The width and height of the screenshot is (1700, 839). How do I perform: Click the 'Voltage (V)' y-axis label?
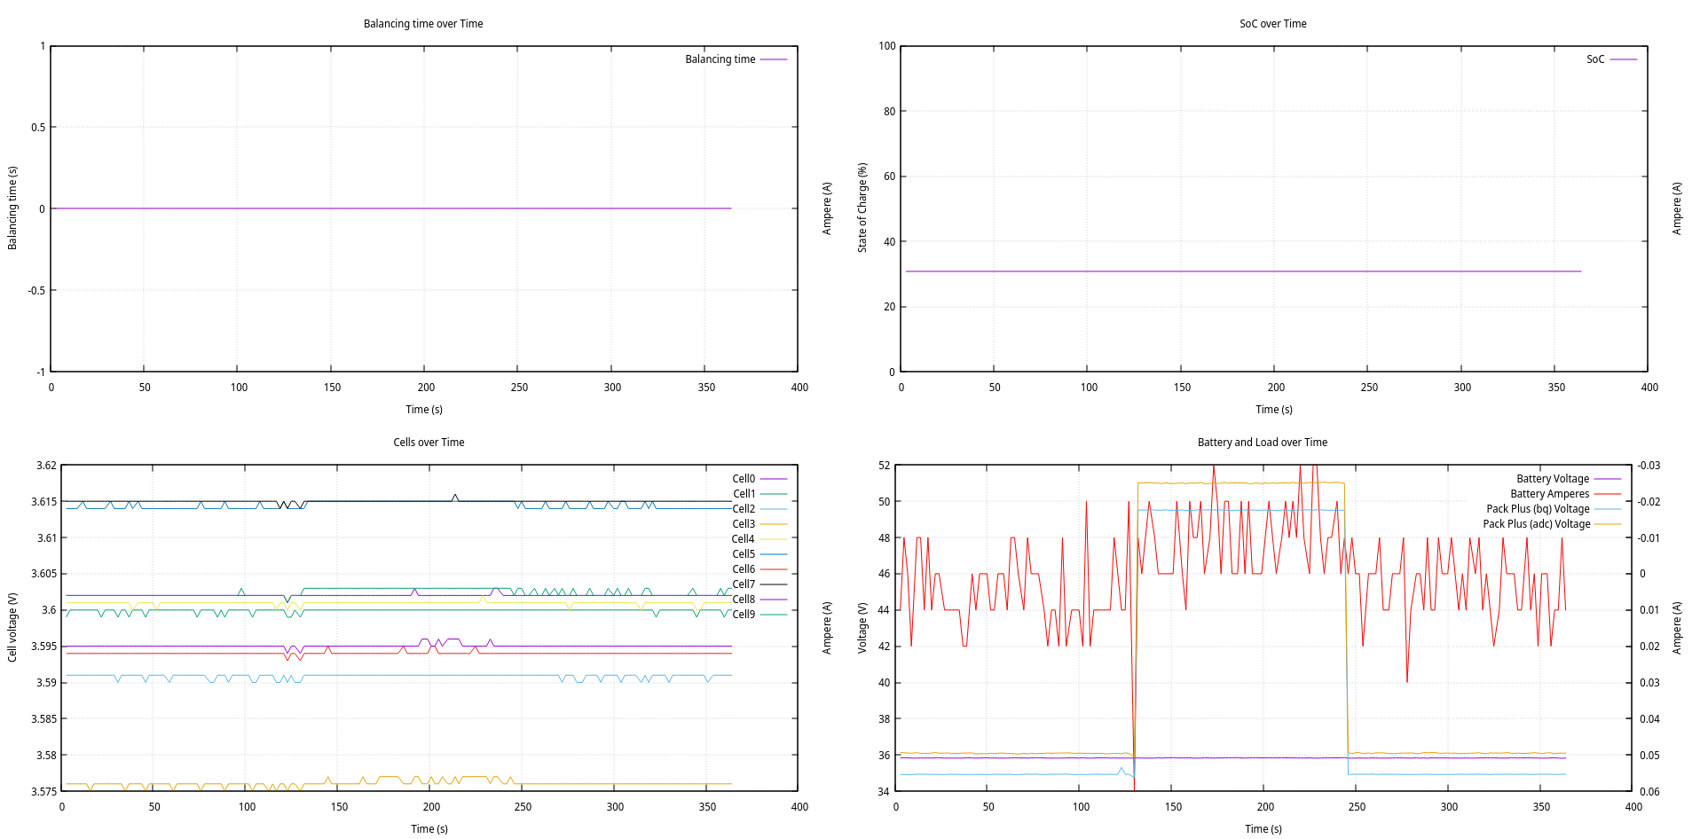click(x=862, y=628)
